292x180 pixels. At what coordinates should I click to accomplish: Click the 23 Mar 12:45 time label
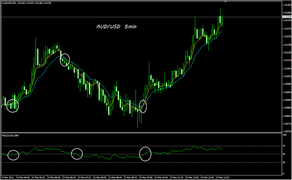pos(207,178)
